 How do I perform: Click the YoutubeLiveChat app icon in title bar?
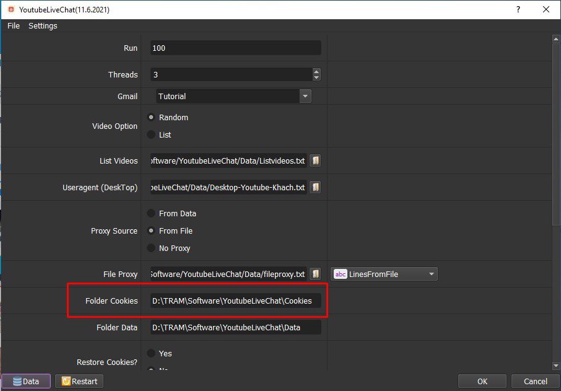pos(11,9)
